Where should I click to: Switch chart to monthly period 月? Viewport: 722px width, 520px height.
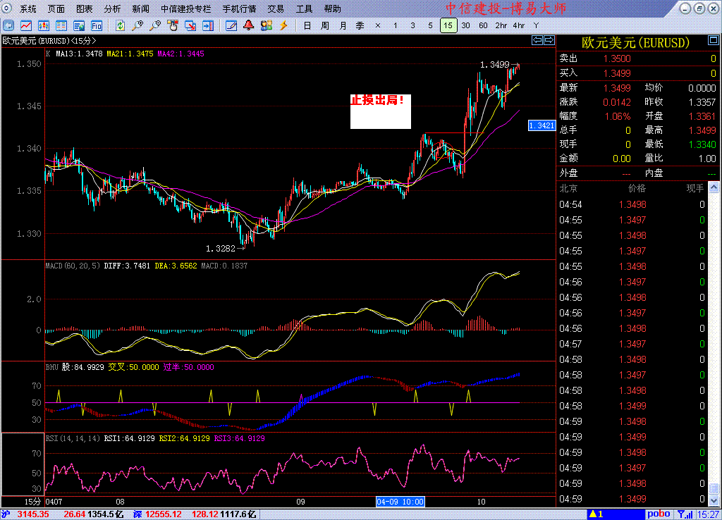(343, 26)
